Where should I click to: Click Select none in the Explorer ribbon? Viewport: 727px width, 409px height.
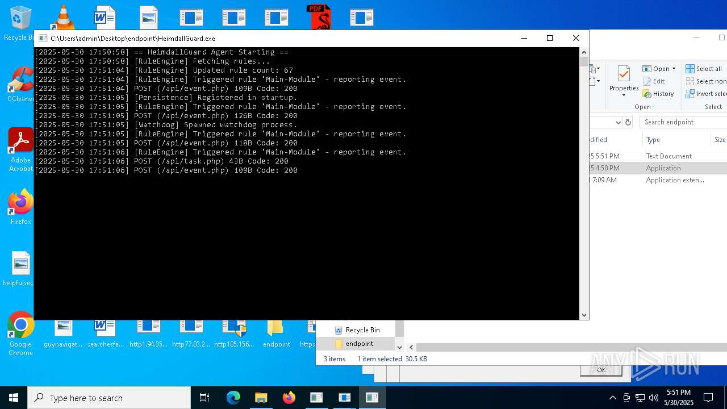click(x=706, y=81)
